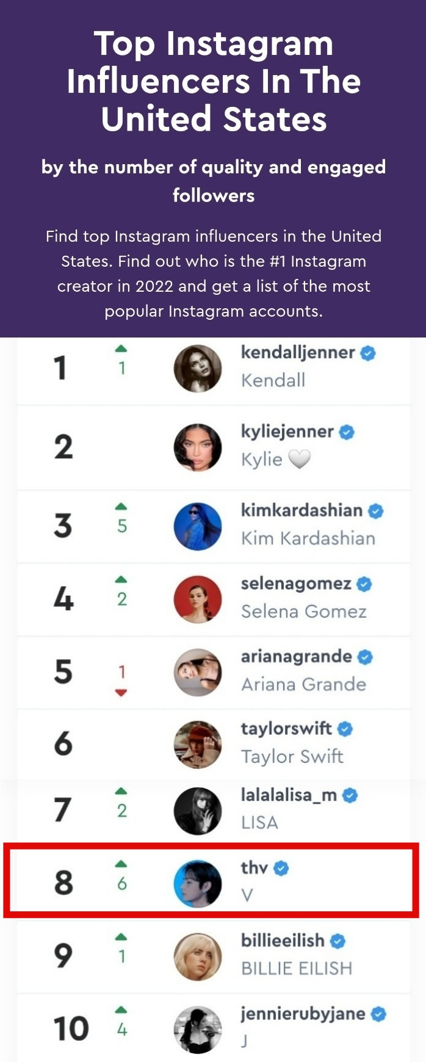426x1062 pixels.
Task: Click kyliejenner's verified badge icon
Action: click(x=347, y=432)
